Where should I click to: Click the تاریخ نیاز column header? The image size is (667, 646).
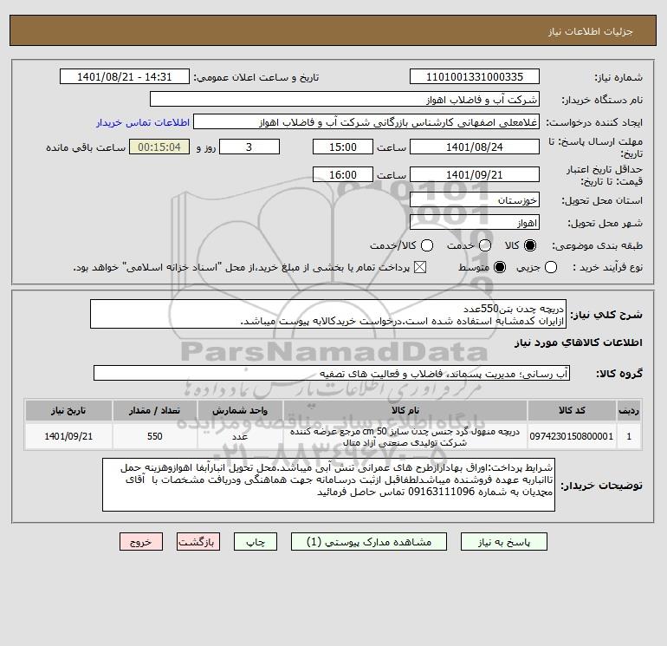pos(68,410)
